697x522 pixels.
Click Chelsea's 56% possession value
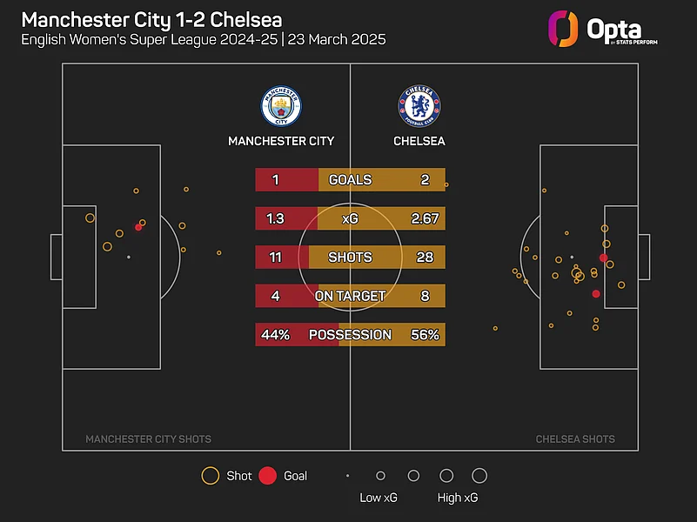pos(426,335)
